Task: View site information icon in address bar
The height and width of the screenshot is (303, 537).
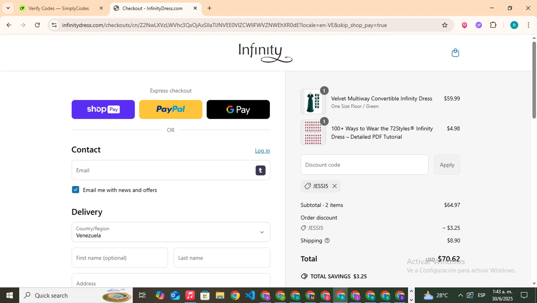Action: coord(54,25)
